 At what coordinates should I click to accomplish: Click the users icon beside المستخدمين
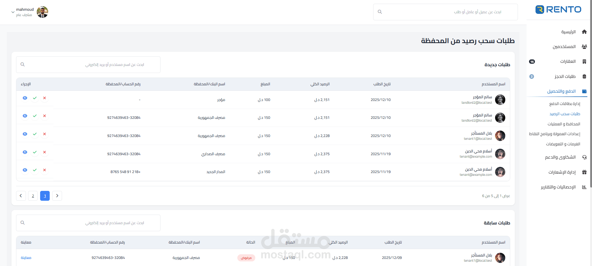tap(584, 47)
